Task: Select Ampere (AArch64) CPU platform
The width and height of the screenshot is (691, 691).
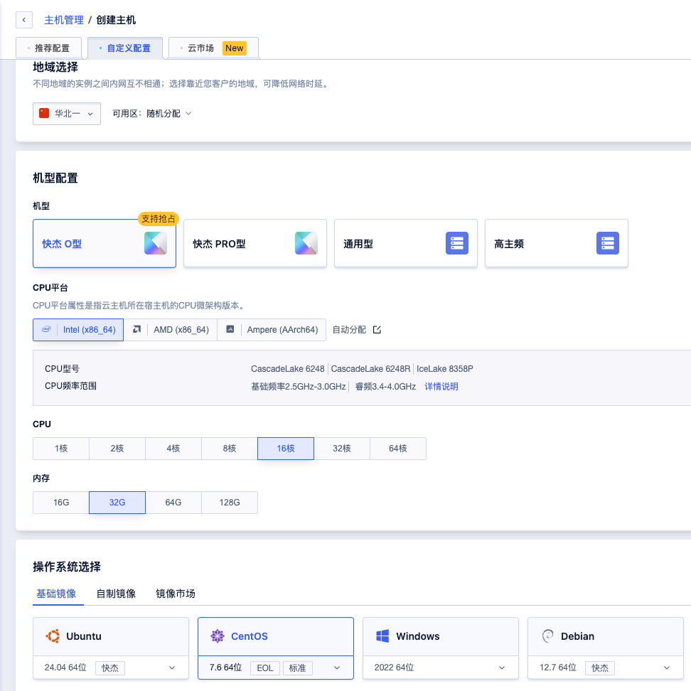Action: (x=272, y=330)
